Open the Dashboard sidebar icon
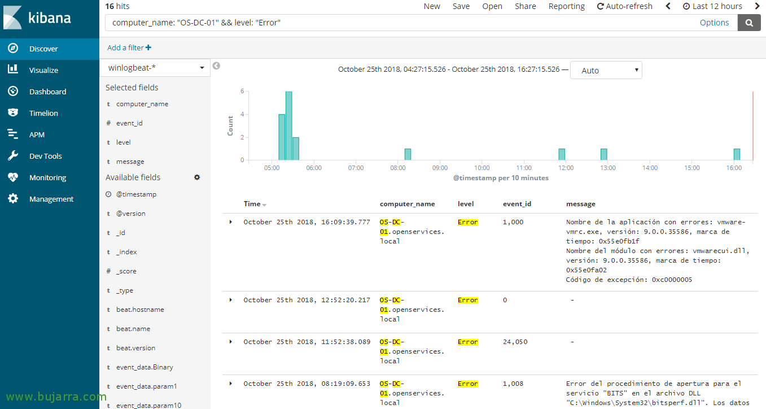The image size is (766, 409). pos(13,92)
